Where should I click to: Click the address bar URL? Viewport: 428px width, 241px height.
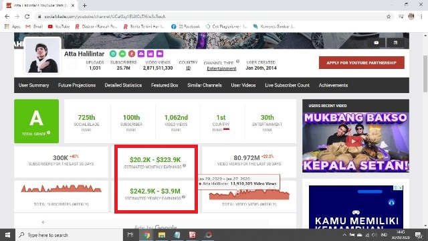pyautogui.click(x=105, y=17)
